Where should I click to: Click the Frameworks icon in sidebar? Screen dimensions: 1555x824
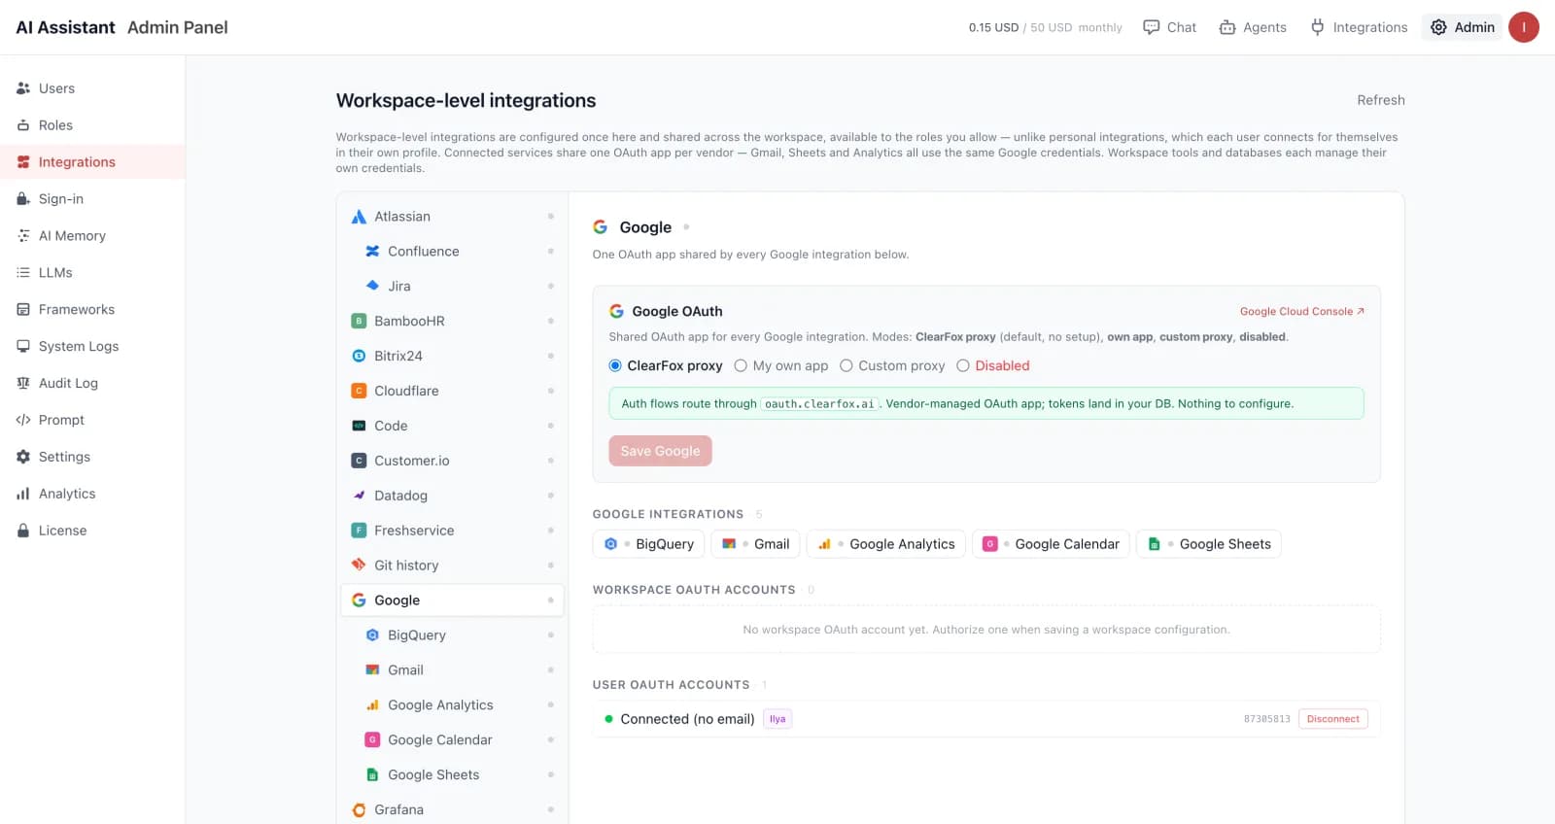[23, 310]
